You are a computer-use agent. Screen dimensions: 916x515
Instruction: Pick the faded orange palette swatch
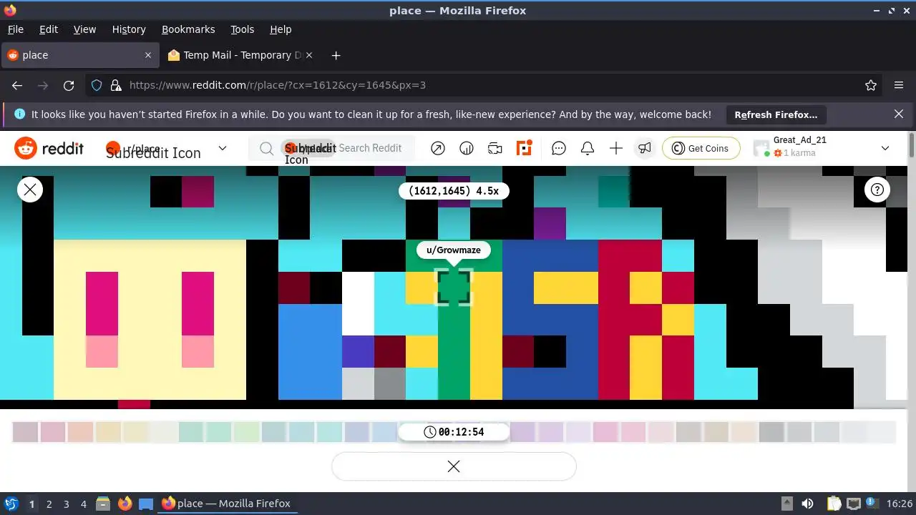[80, 432]
